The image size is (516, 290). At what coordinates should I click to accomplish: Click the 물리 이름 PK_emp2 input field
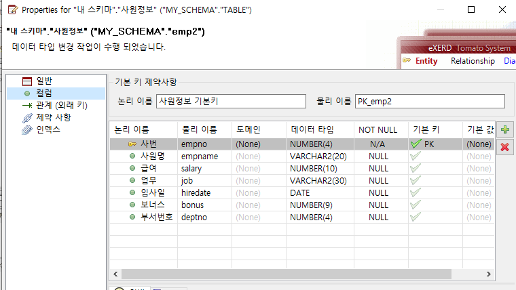(x=430, y=101)
